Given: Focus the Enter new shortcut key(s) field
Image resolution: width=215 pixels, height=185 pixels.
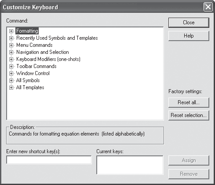Looking at the screenshot, I should tap(49, 160).
